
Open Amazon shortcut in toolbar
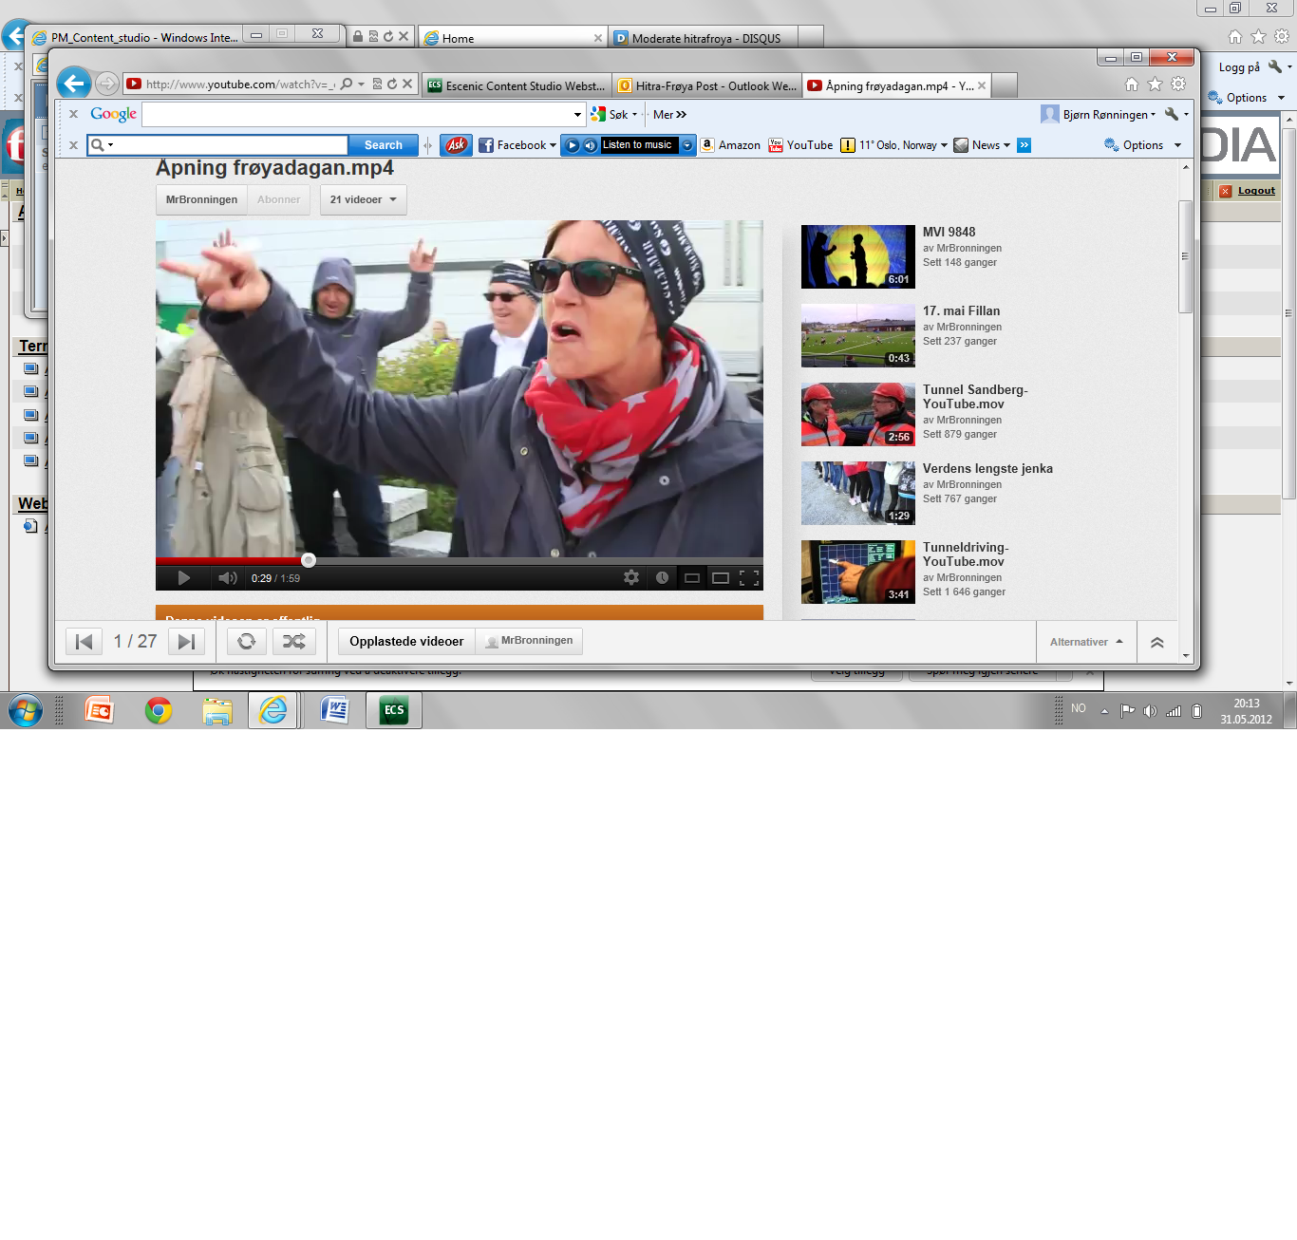pyautogui.click(x=730, y=145)
